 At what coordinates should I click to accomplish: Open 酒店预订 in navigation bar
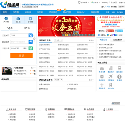pos(53,12)
